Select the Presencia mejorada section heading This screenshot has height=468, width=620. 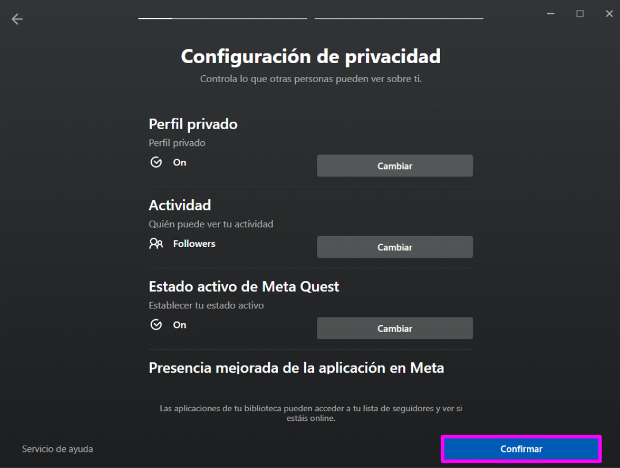point(296,368)
